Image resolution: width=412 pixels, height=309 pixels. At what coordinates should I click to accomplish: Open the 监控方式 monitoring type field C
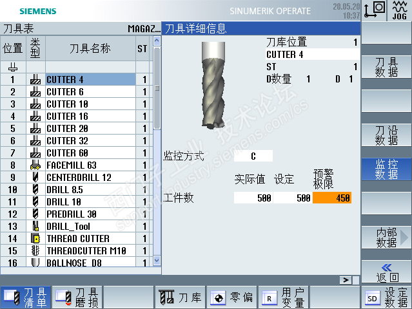(x=253, y=156)
